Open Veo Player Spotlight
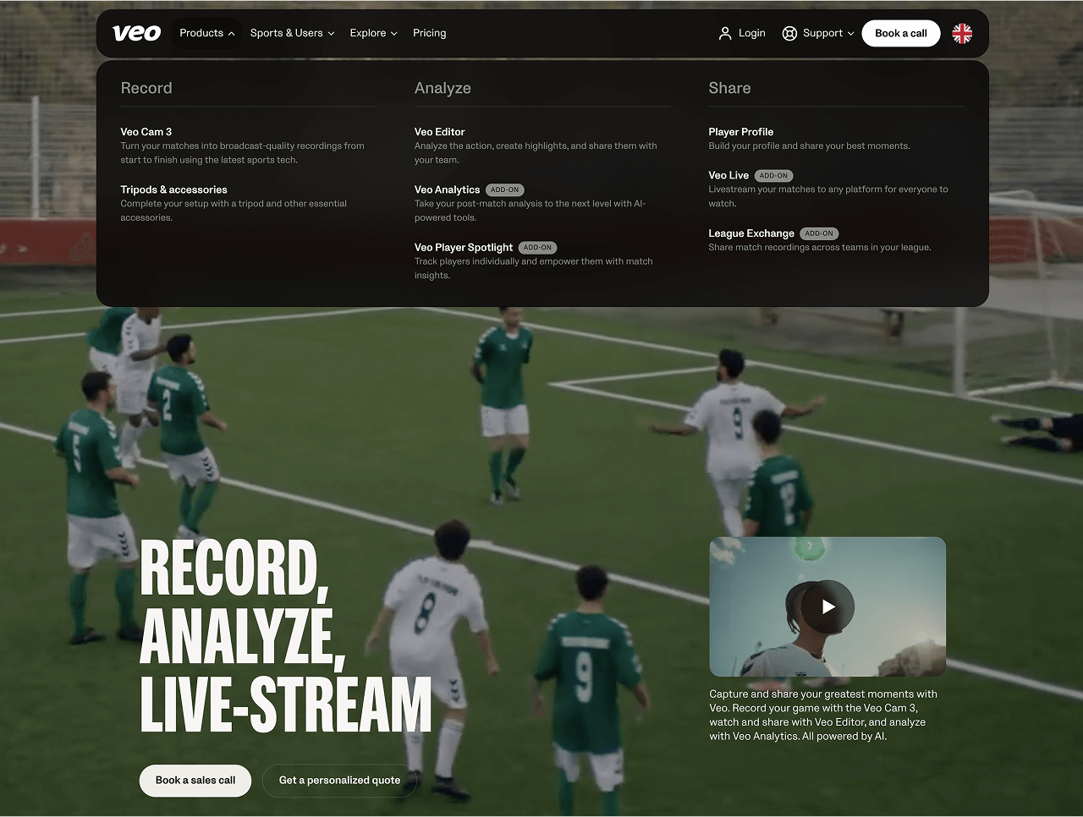The image size is (1083, 817). 464,247
